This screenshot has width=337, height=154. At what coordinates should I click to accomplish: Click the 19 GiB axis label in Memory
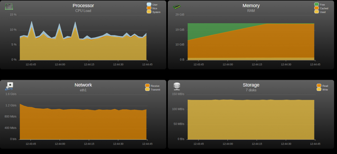tap(180, 30)
